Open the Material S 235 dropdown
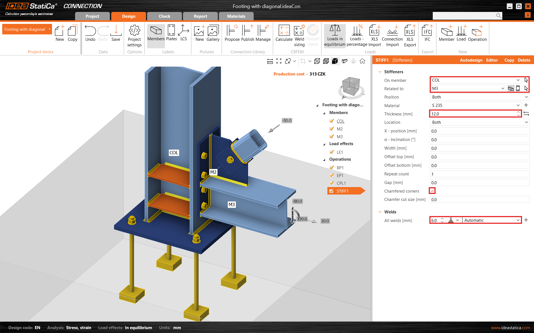Viewport: 534px width, 333px height. tap(476, 105)
